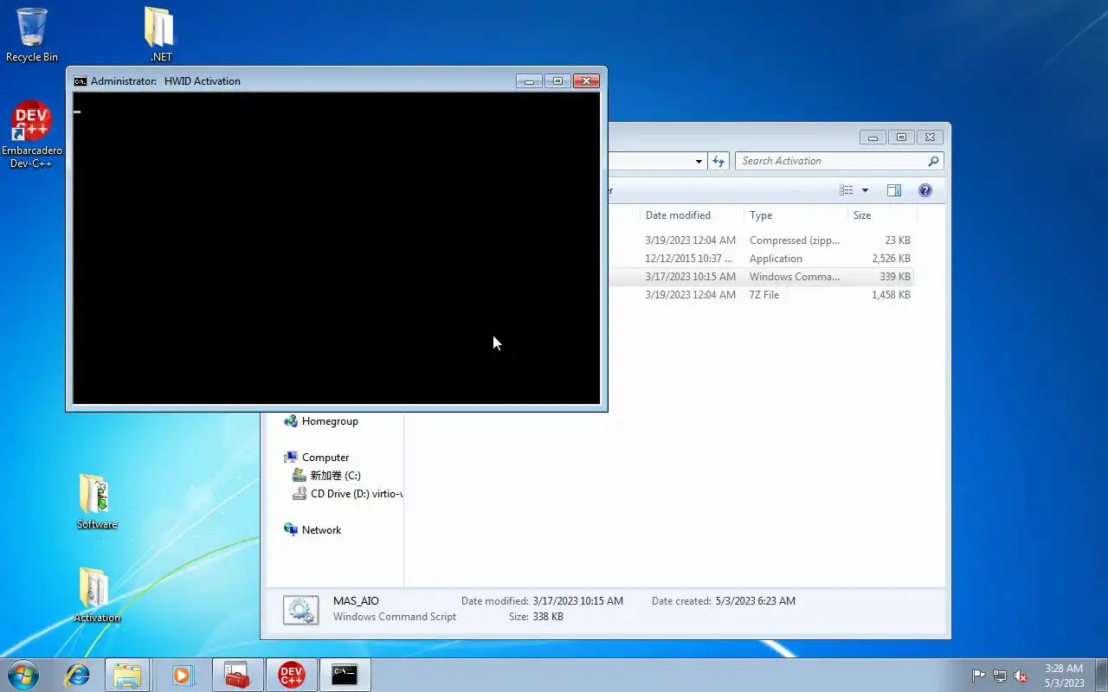Toggle the preview pane in Explorer

[x=894, y=190]
